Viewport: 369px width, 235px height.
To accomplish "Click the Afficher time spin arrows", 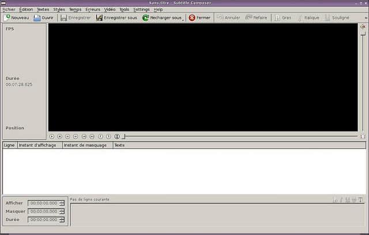I will point(62,203).
